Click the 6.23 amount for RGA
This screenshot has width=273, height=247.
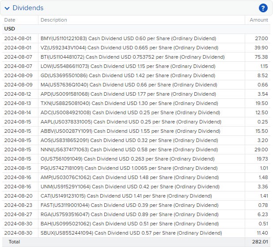pos(263,214)
